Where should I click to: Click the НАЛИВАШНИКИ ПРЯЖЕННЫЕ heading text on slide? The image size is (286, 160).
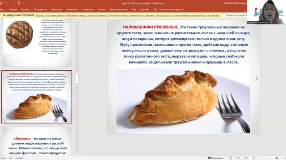pos(151,27)
